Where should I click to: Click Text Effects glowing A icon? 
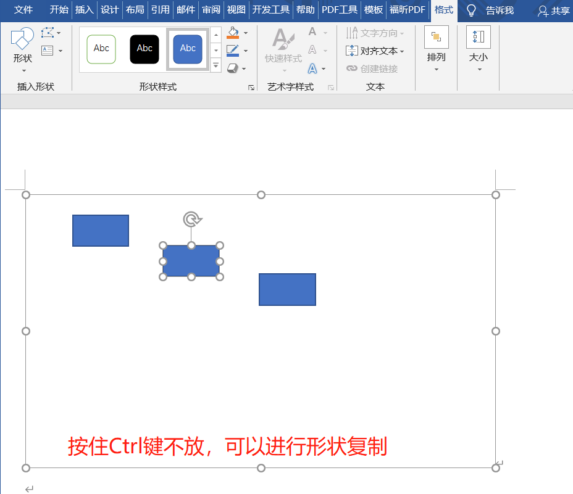(x=312, y=68)
